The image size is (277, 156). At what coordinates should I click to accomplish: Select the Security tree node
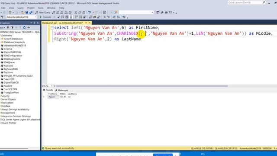5,96
